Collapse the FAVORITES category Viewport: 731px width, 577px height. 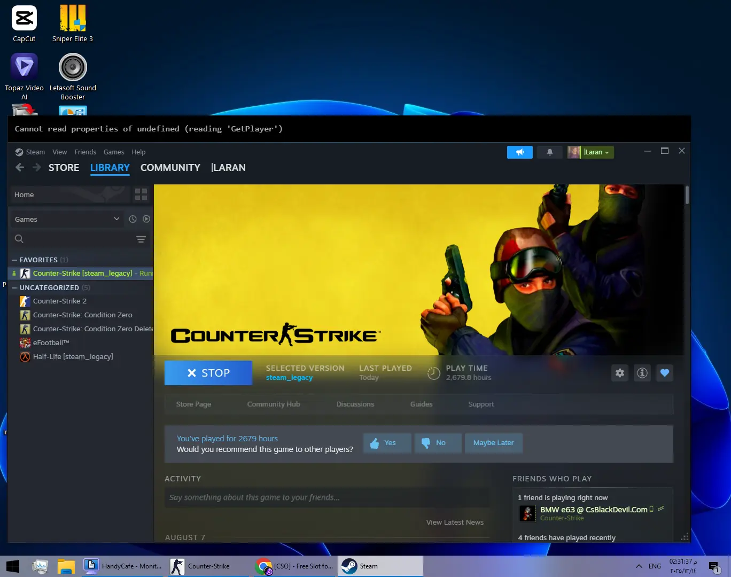(14, 260)
